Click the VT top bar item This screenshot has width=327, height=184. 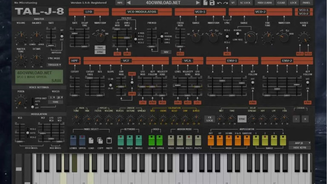(x=233, y=3)
